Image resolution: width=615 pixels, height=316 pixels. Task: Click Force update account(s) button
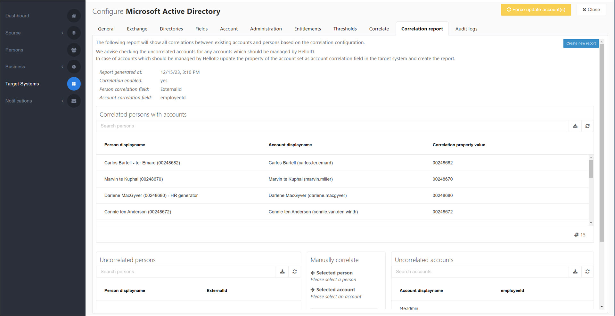coord(536,10)
